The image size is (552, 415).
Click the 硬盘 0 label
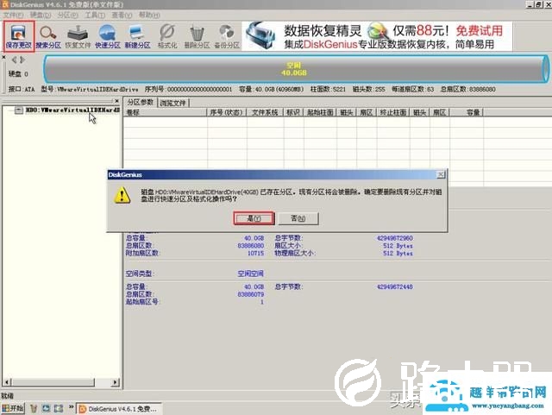click(18, 74)
